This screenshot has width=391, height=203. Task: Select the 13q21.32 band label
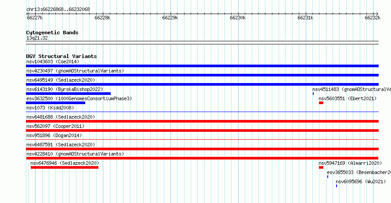(x=37, y=38)
